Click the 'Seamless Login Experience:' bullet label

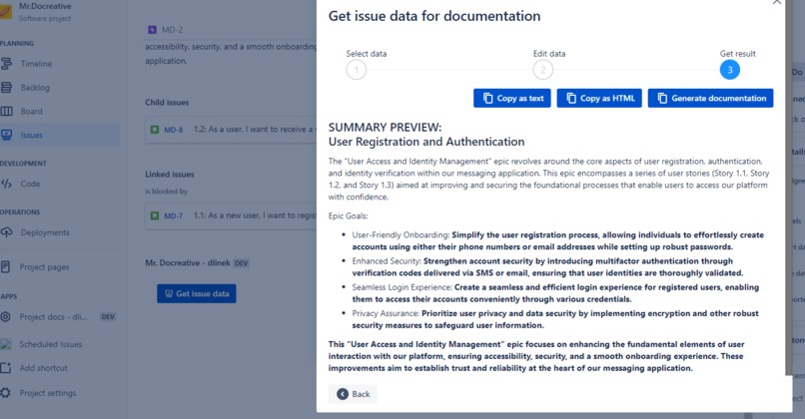coord(402,287)
